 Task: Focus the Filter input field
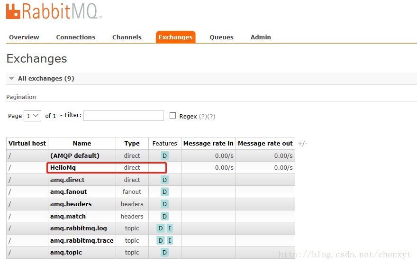pos(124,116)
